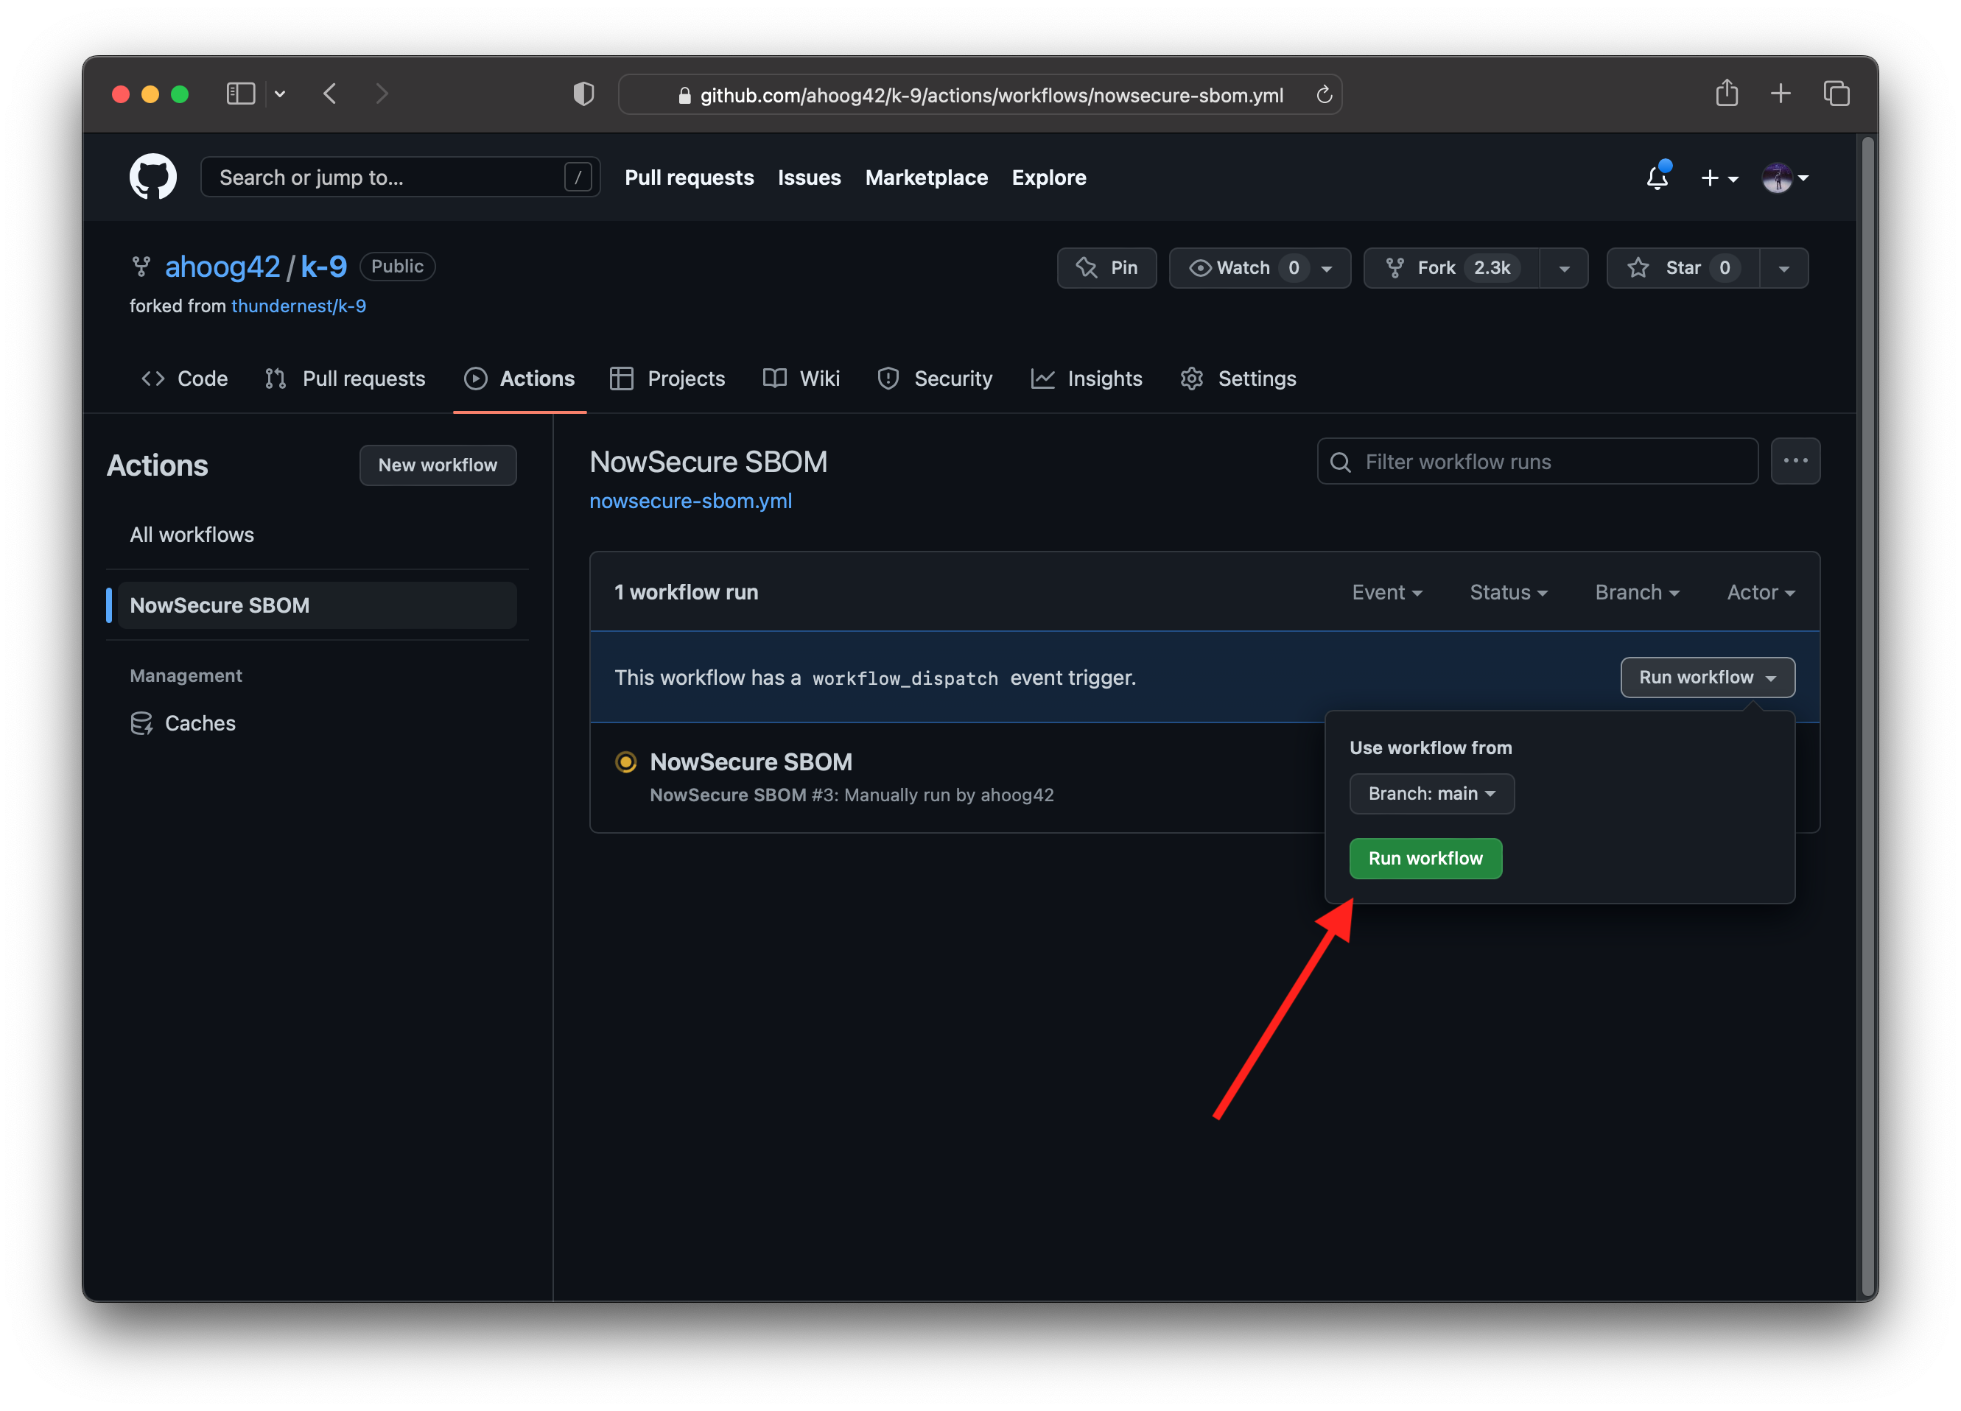Image resolution: width=1961 pixels, height=1411 pixels.
Task: Open the notifications bell
Action: tap(1657, 177)
